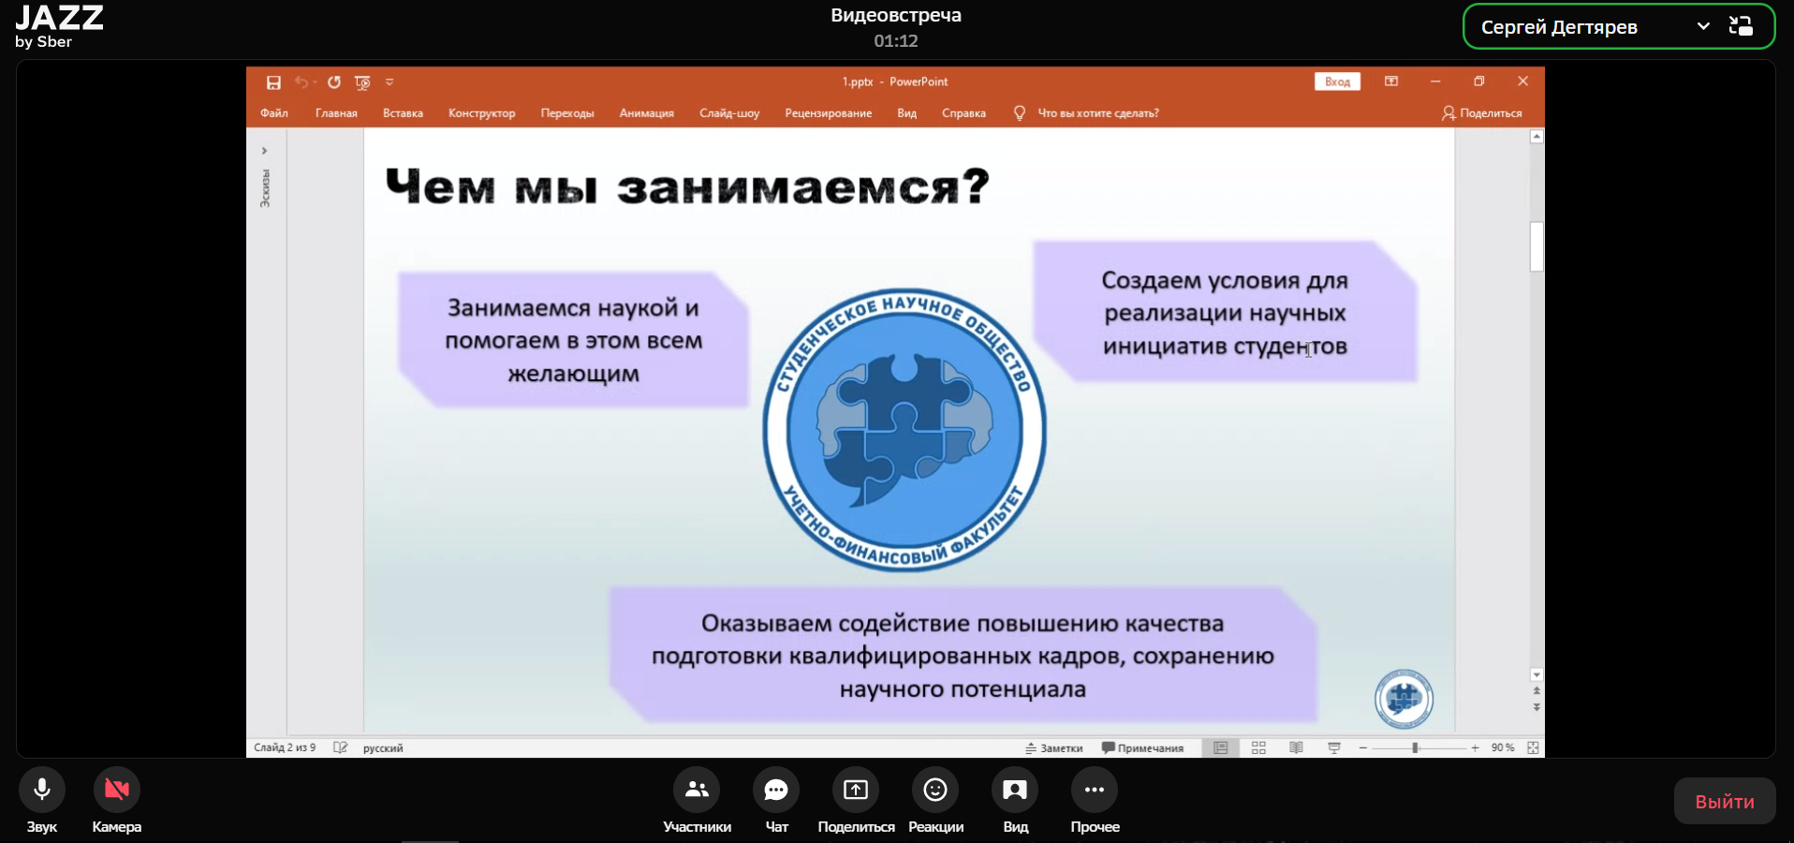Switch to Normal view icon in status bar

tap(1220, 747)
